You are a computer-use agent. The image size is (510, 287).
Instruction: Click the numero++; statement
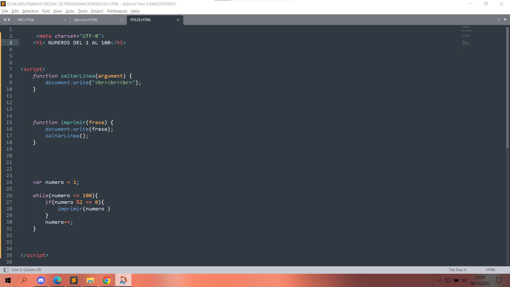pos(59,222)
